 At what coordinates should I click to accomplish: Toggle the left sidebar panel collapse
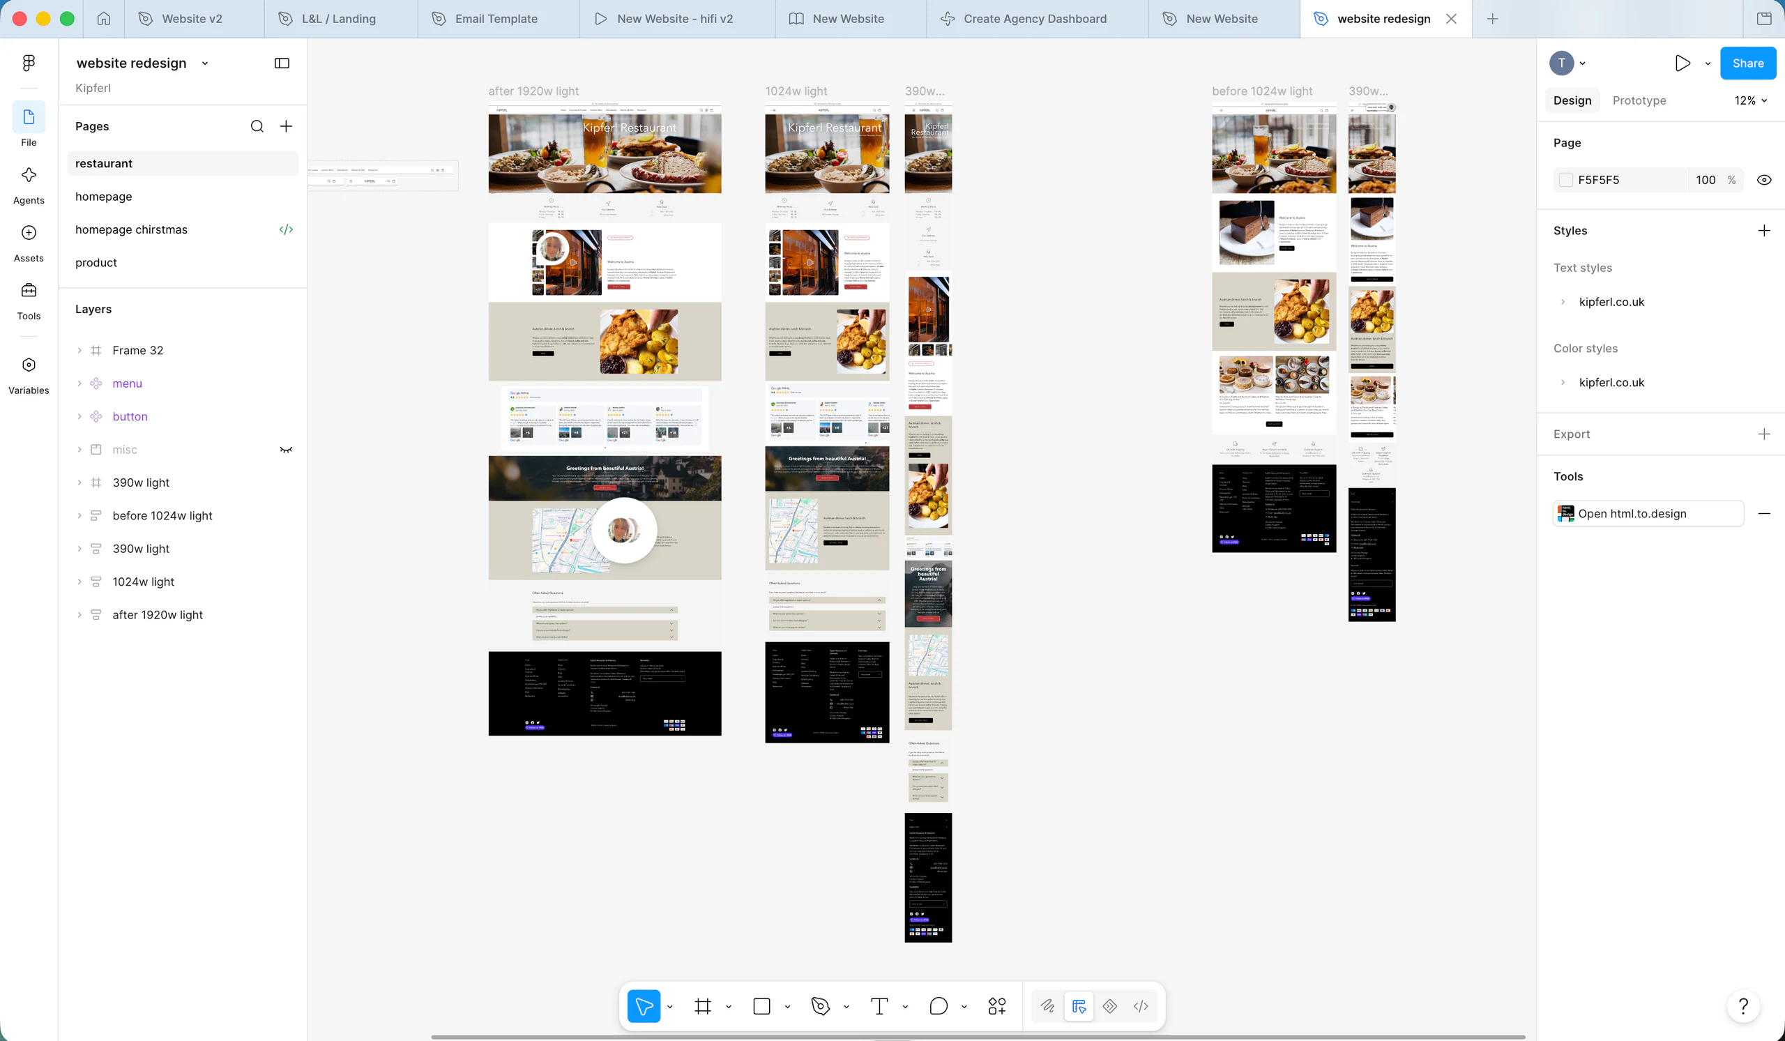coord(282,63)
